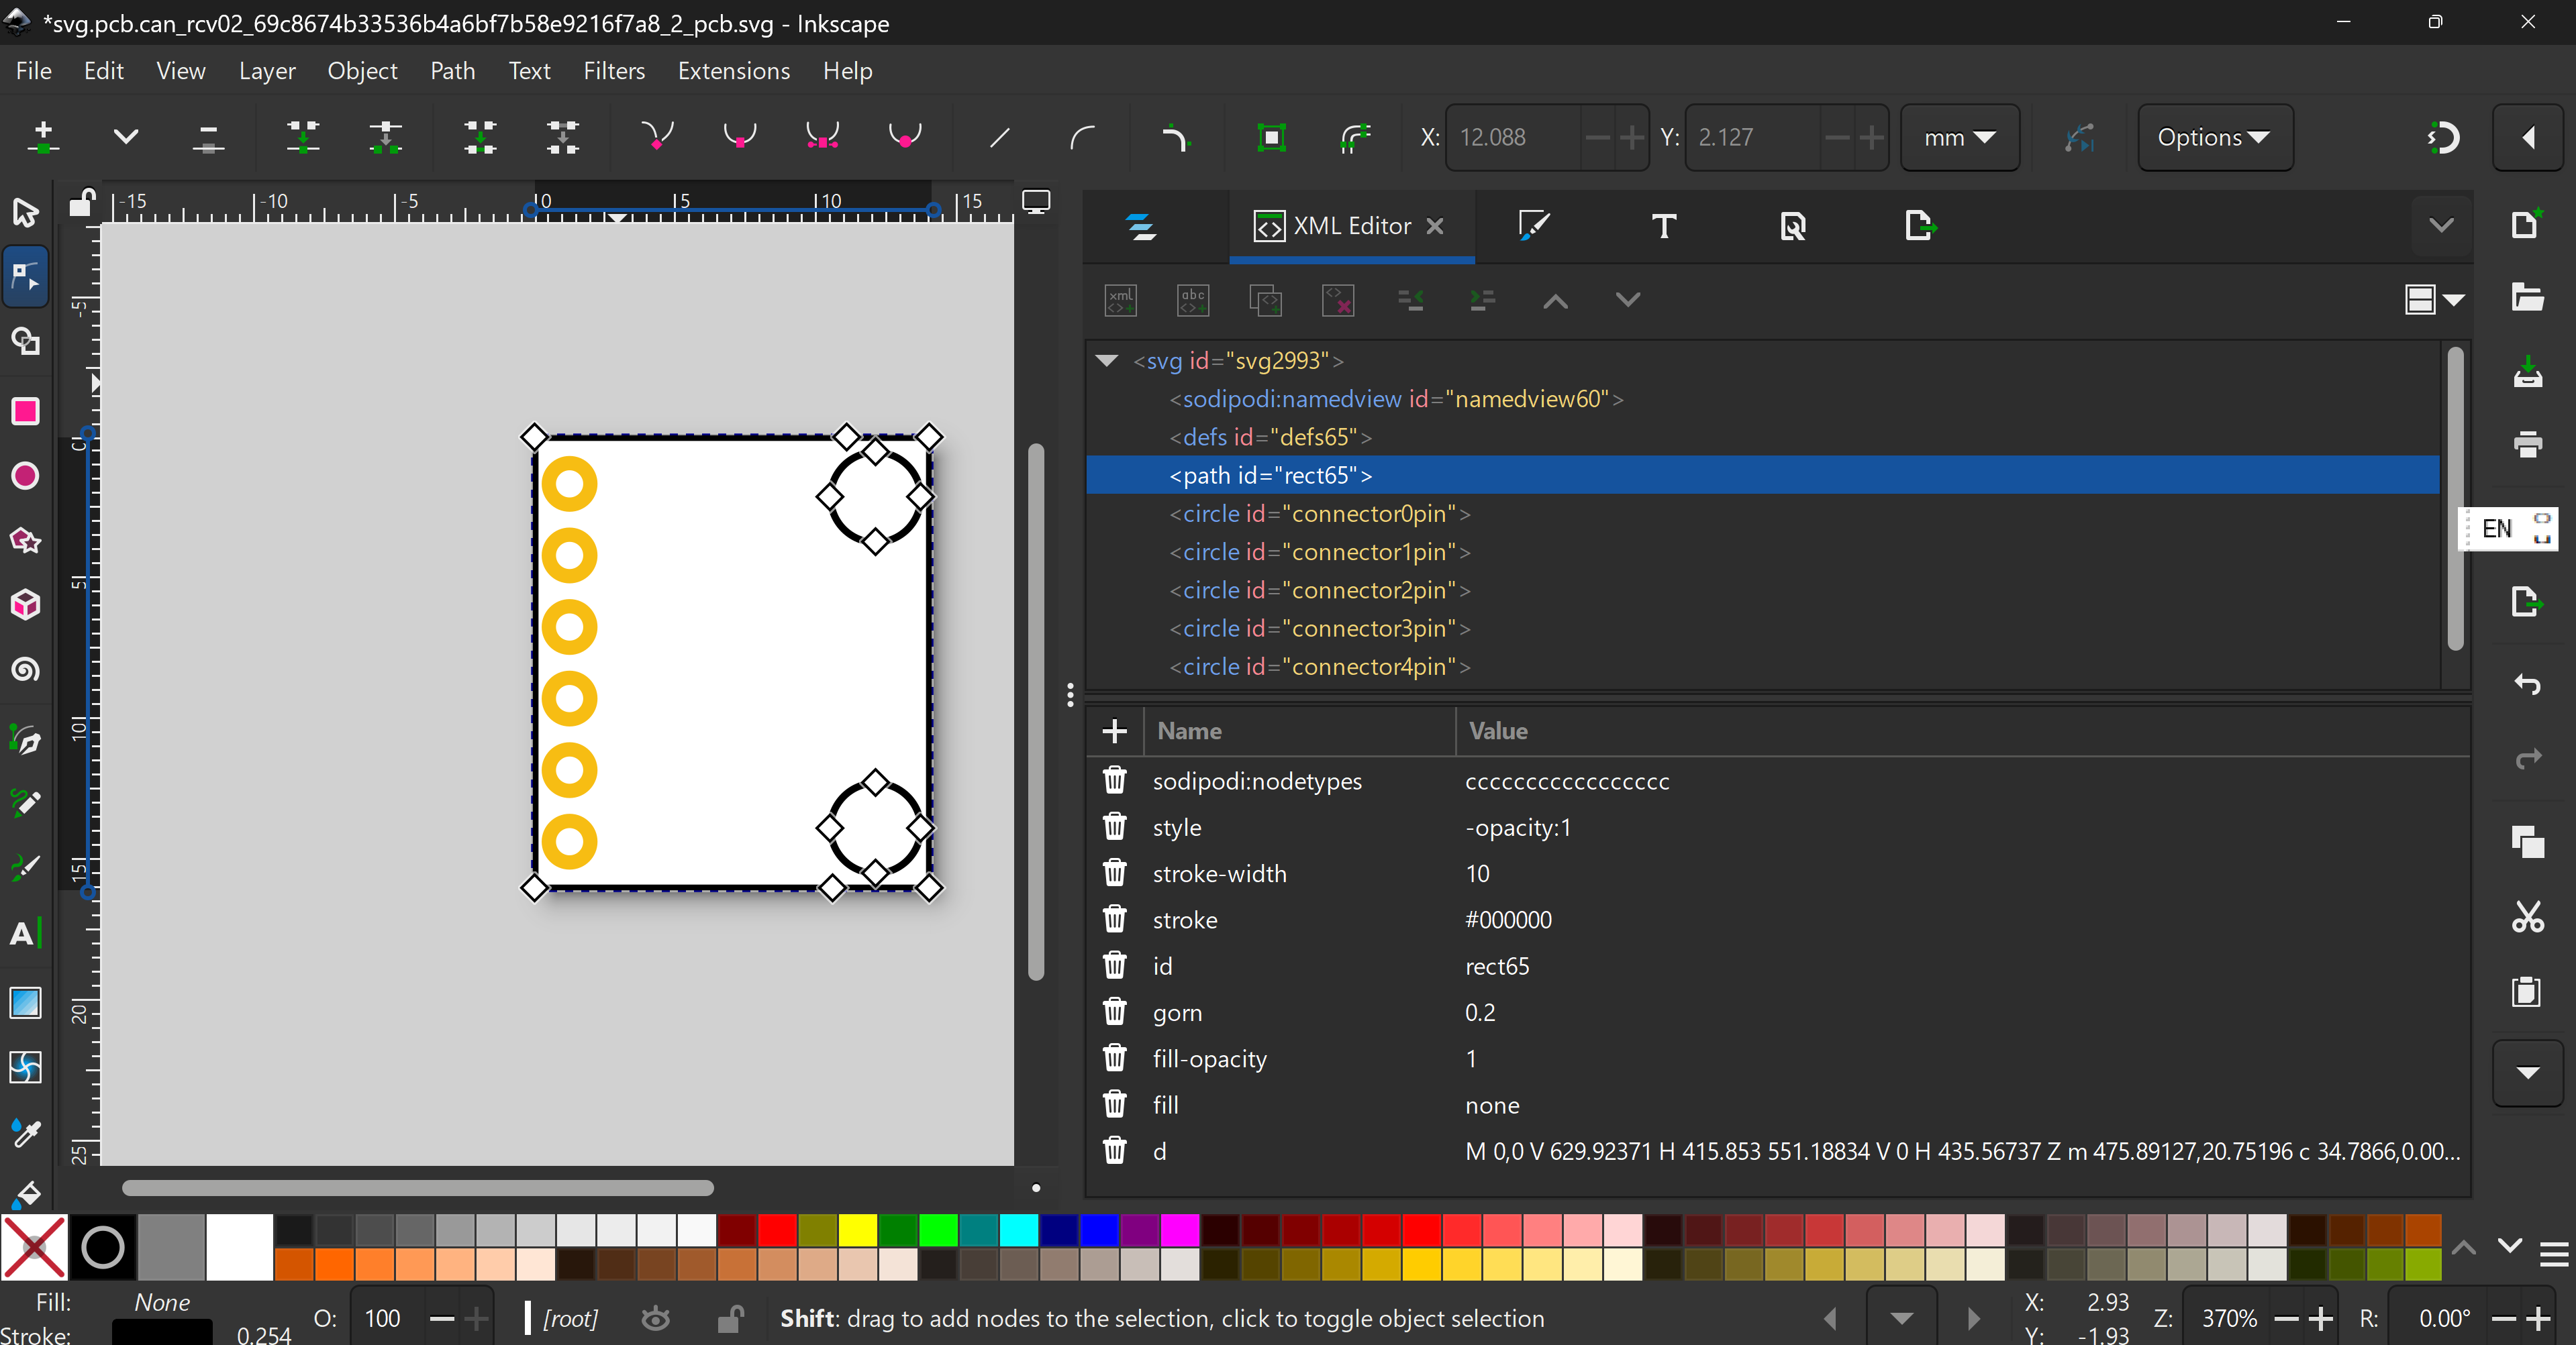This screenshot has height=1345, width=2576.
Task: Toggle the guide lock at ruler corner
Action: (x=82, y=203)
